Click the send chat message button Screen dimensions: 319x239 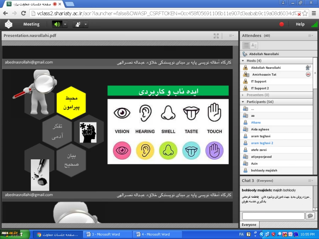coord(310,216)
